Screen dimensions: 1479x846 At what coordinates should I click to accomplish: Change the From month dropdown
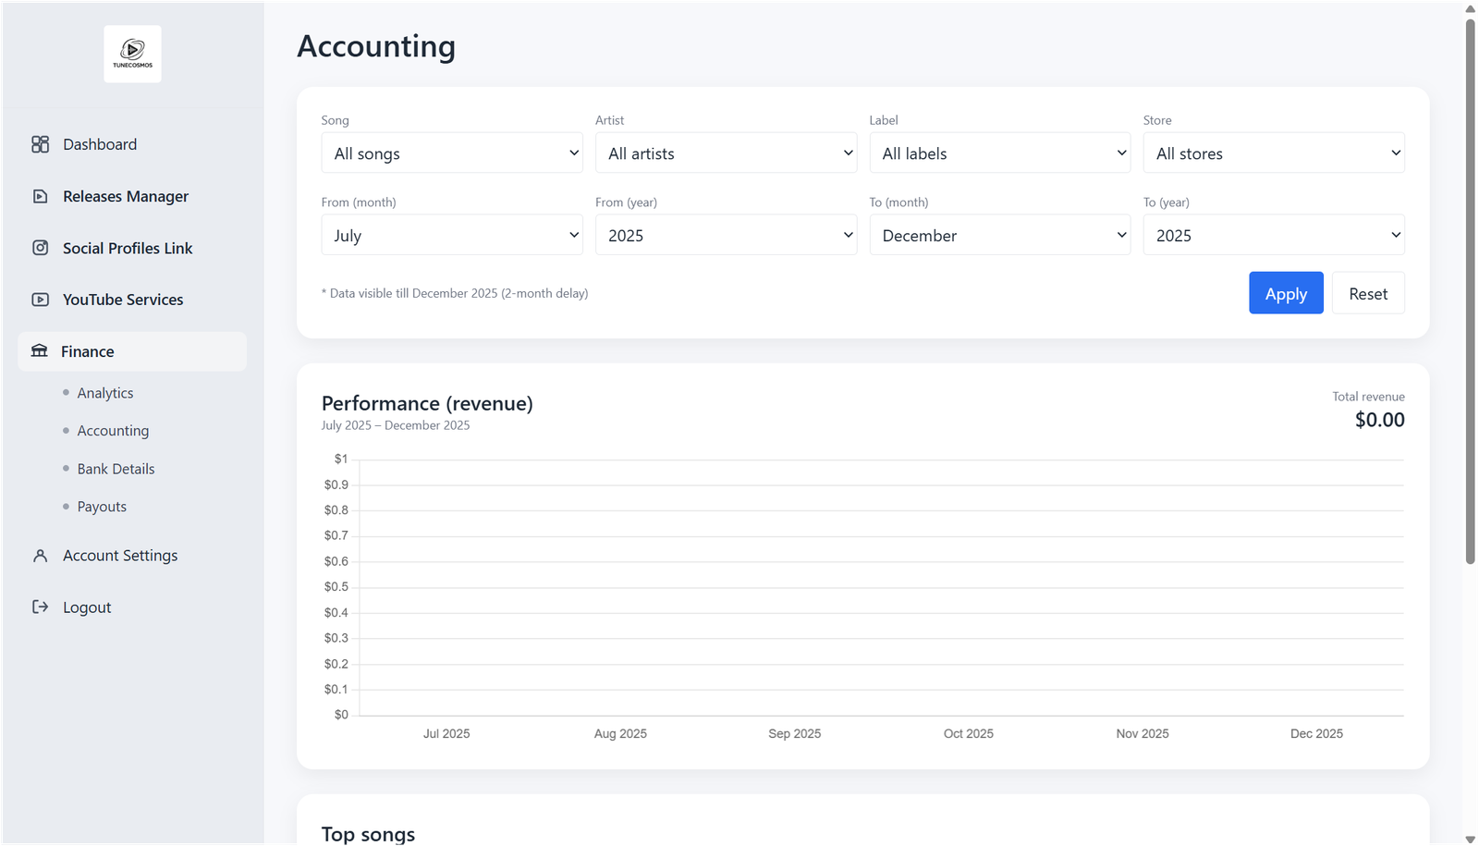click(452, 236)
